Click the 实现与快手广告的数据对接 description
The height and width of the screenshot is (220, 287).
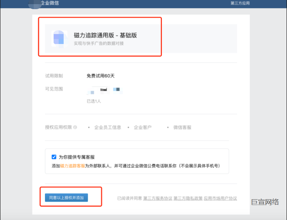[x=99, y=44]
